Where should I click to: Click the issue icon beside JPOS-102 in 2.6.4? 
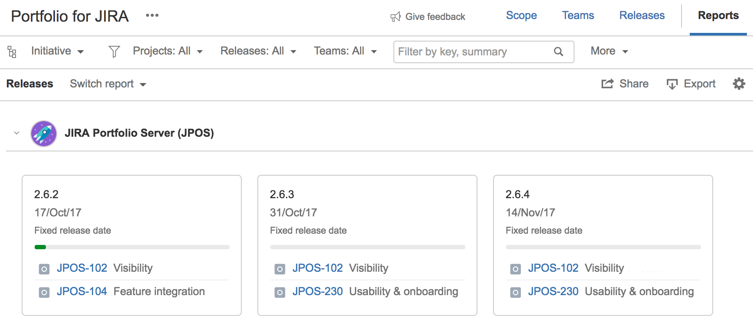(516, 269)
